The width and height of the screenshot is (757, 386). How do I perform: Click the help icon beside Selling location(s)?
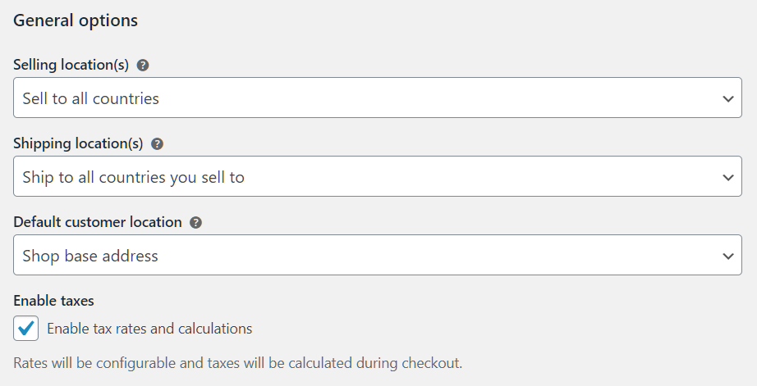(x=142, y=65)
